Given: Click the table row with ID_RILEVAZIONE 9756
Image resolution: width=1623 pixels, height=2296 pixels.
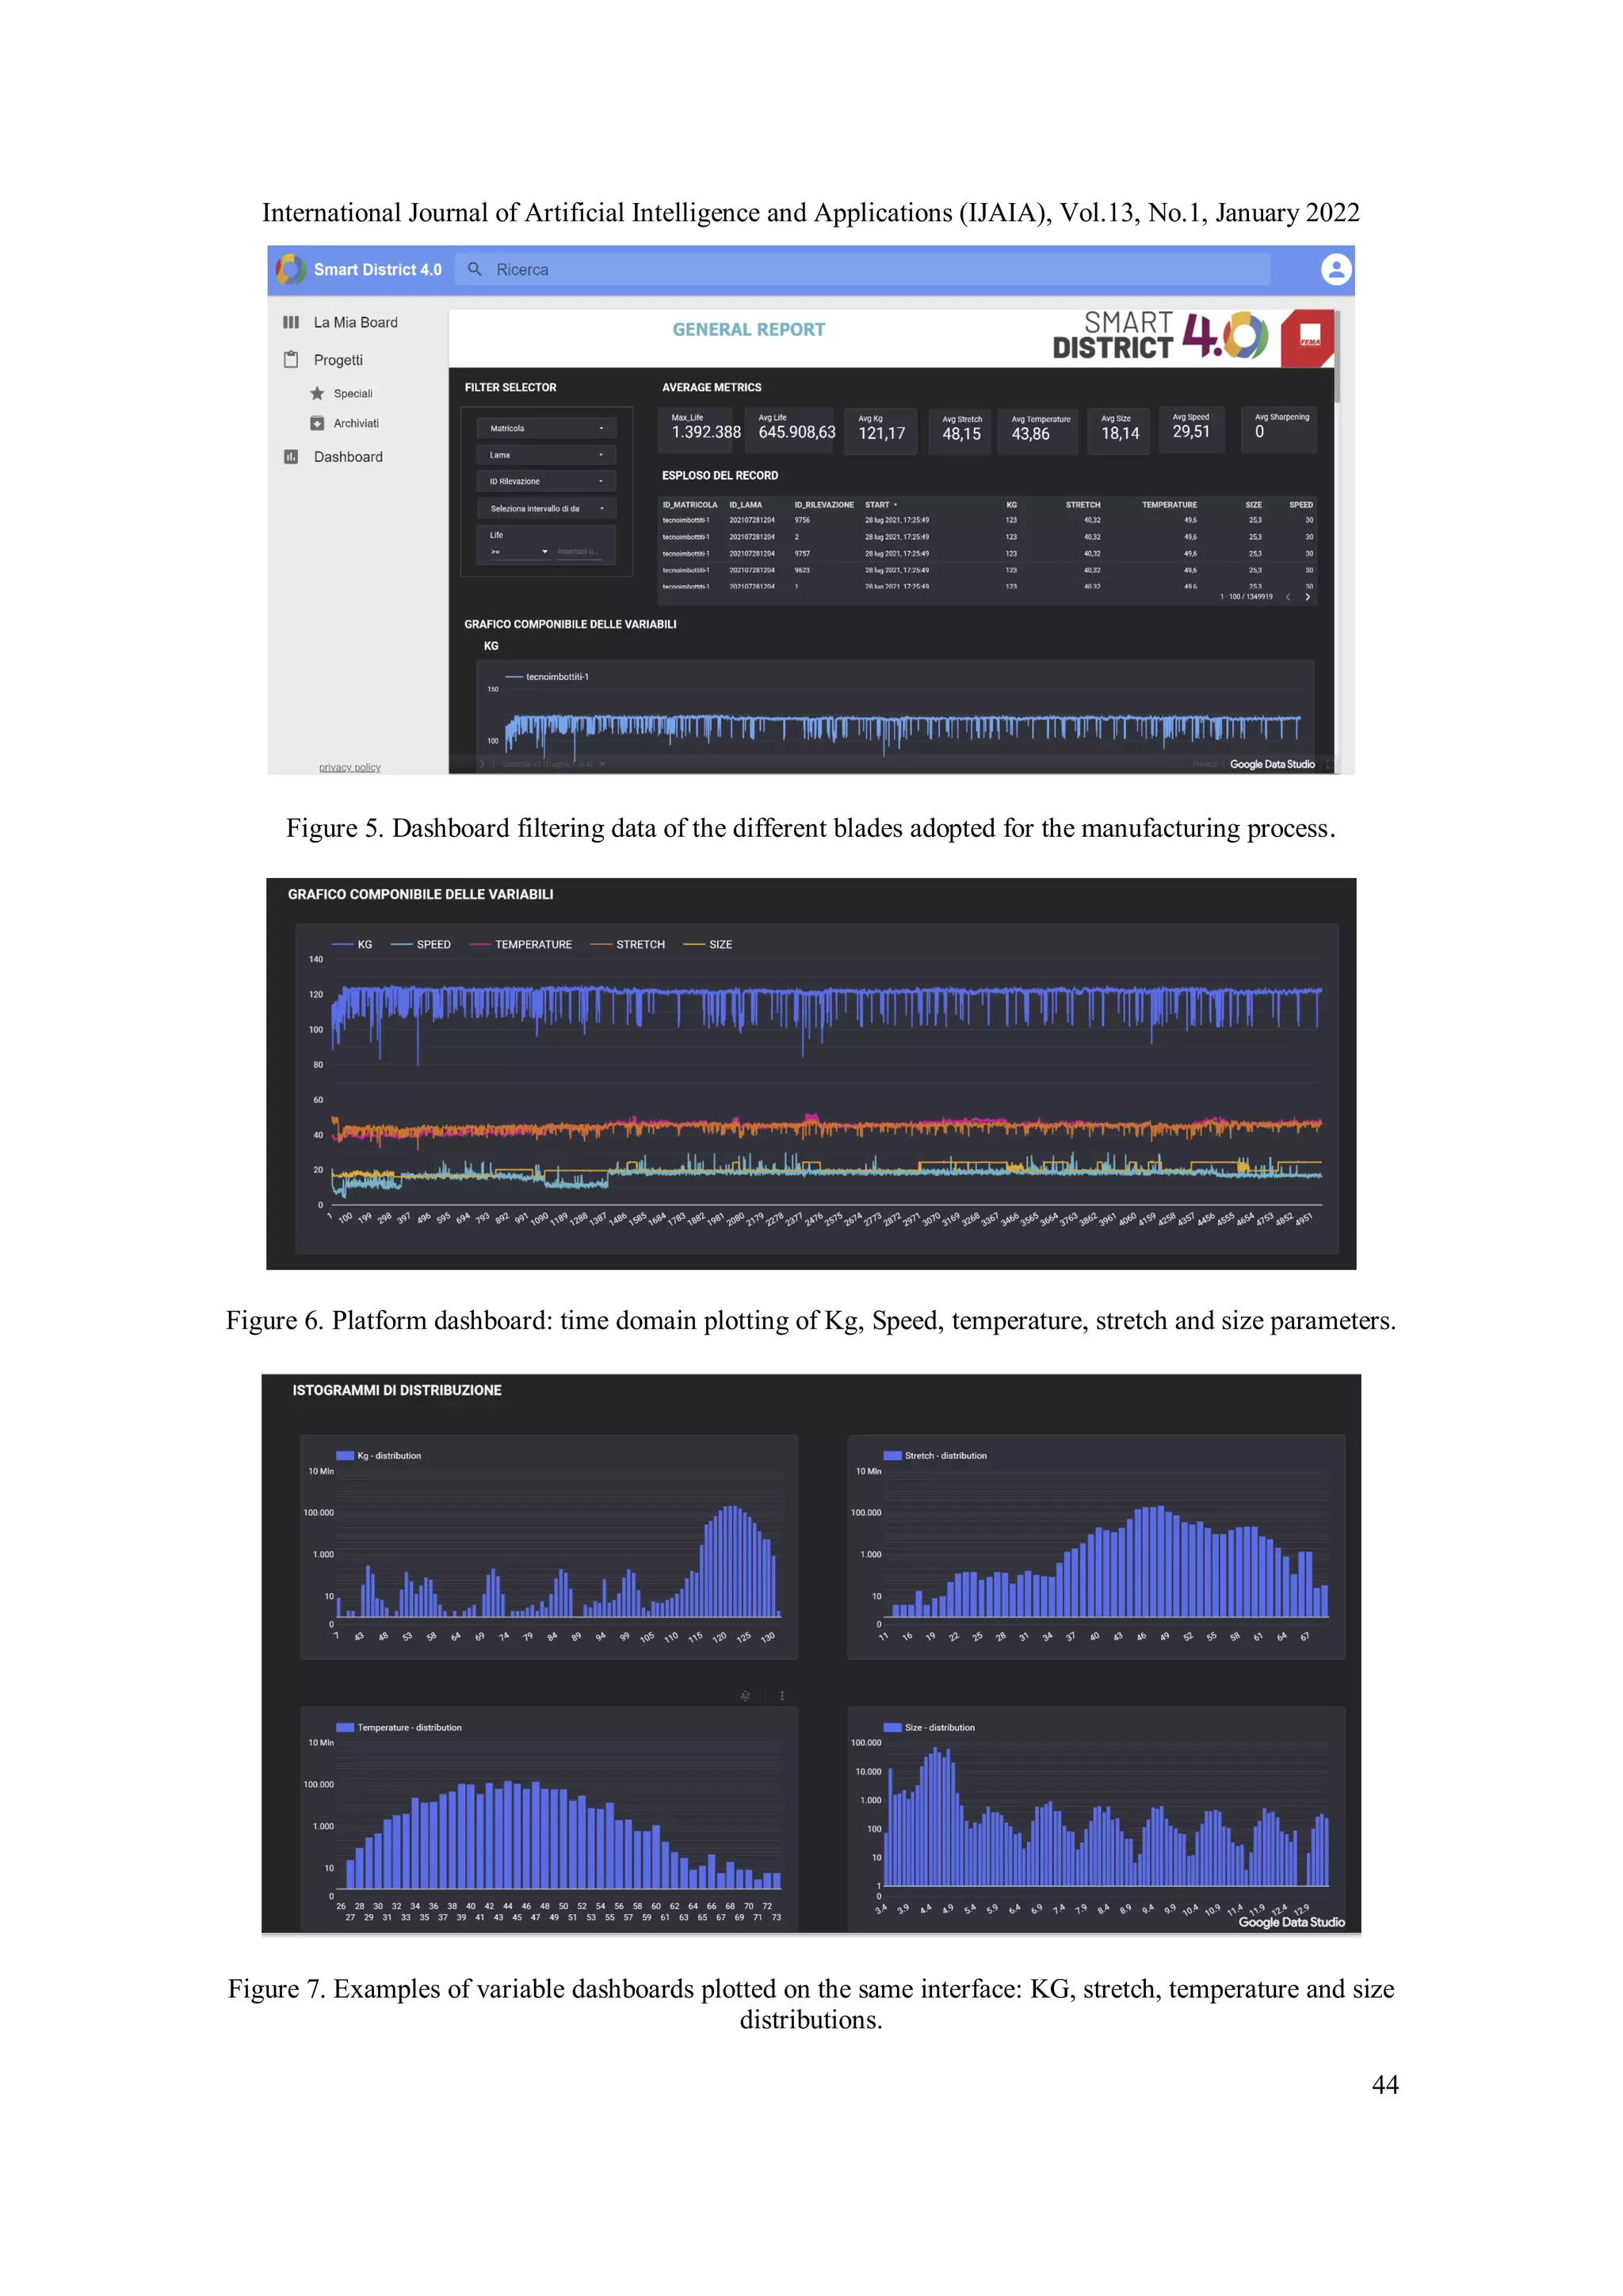Looking at the screenshot, I should [x=988, y=520].
